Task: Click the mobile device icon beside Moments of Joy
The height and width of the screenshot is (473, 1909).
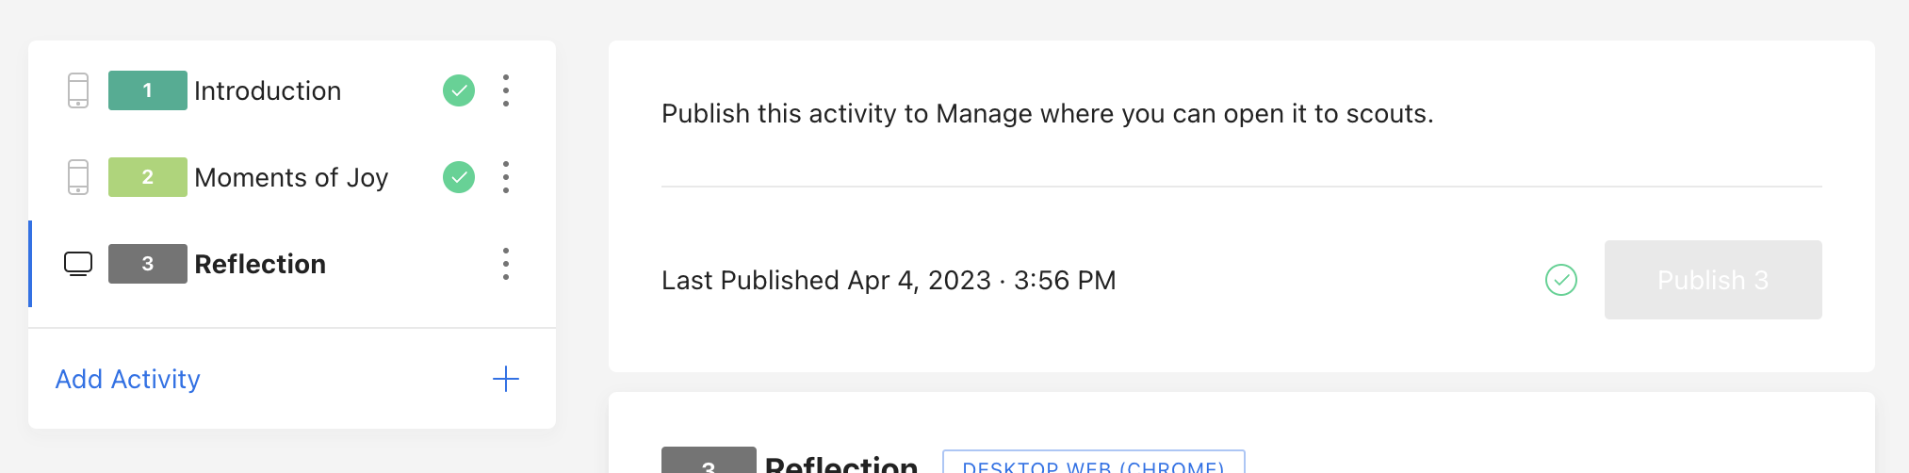Action: pyautogui.click(x=78, y=177)
